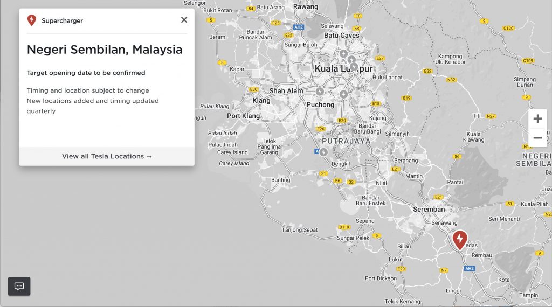
Task: Open View all Tesla Locations link
Action: tap(107, 156)
